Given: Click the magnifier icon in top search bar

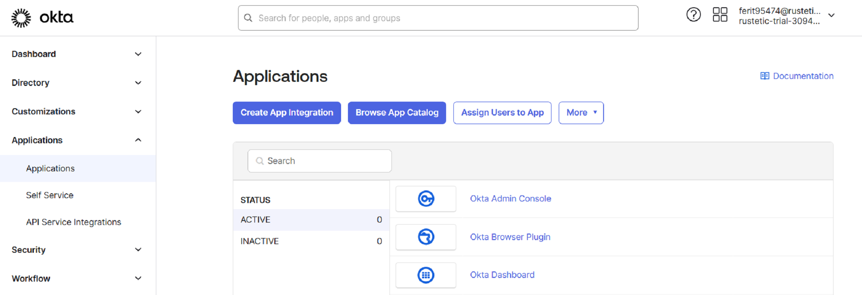Looking at the screenshot, I should click(248, 18).
